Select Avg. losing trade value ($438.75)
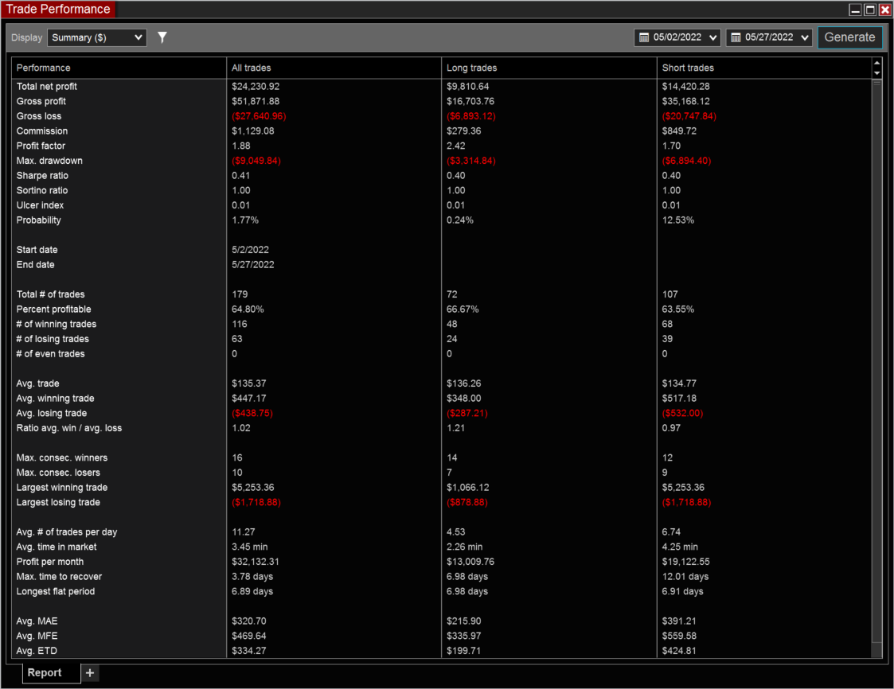 (x=252, y=413)
